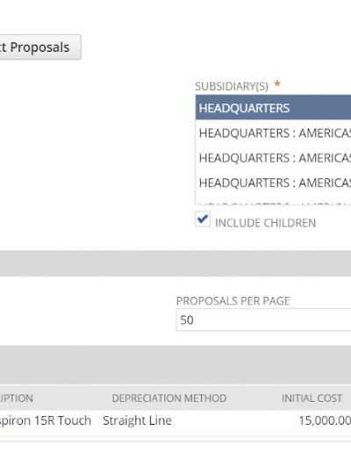The height and width of the screenshot is (453, 351).
Task: Click the button ending in "Proposals"
Action: click(x=40, y=47)
